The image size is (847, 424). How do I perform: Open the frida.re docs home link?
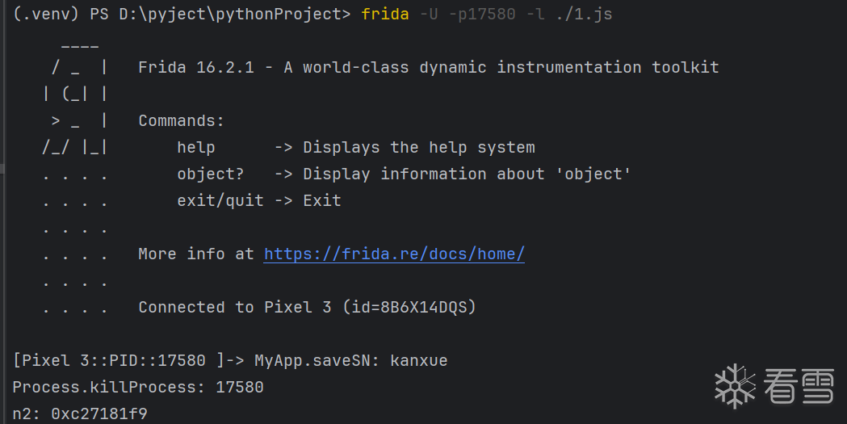pos(394,254)
